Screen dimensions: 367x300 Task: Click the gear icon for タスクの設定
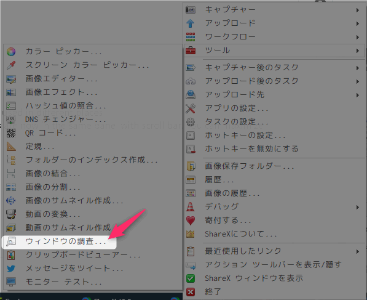(191, 122)
